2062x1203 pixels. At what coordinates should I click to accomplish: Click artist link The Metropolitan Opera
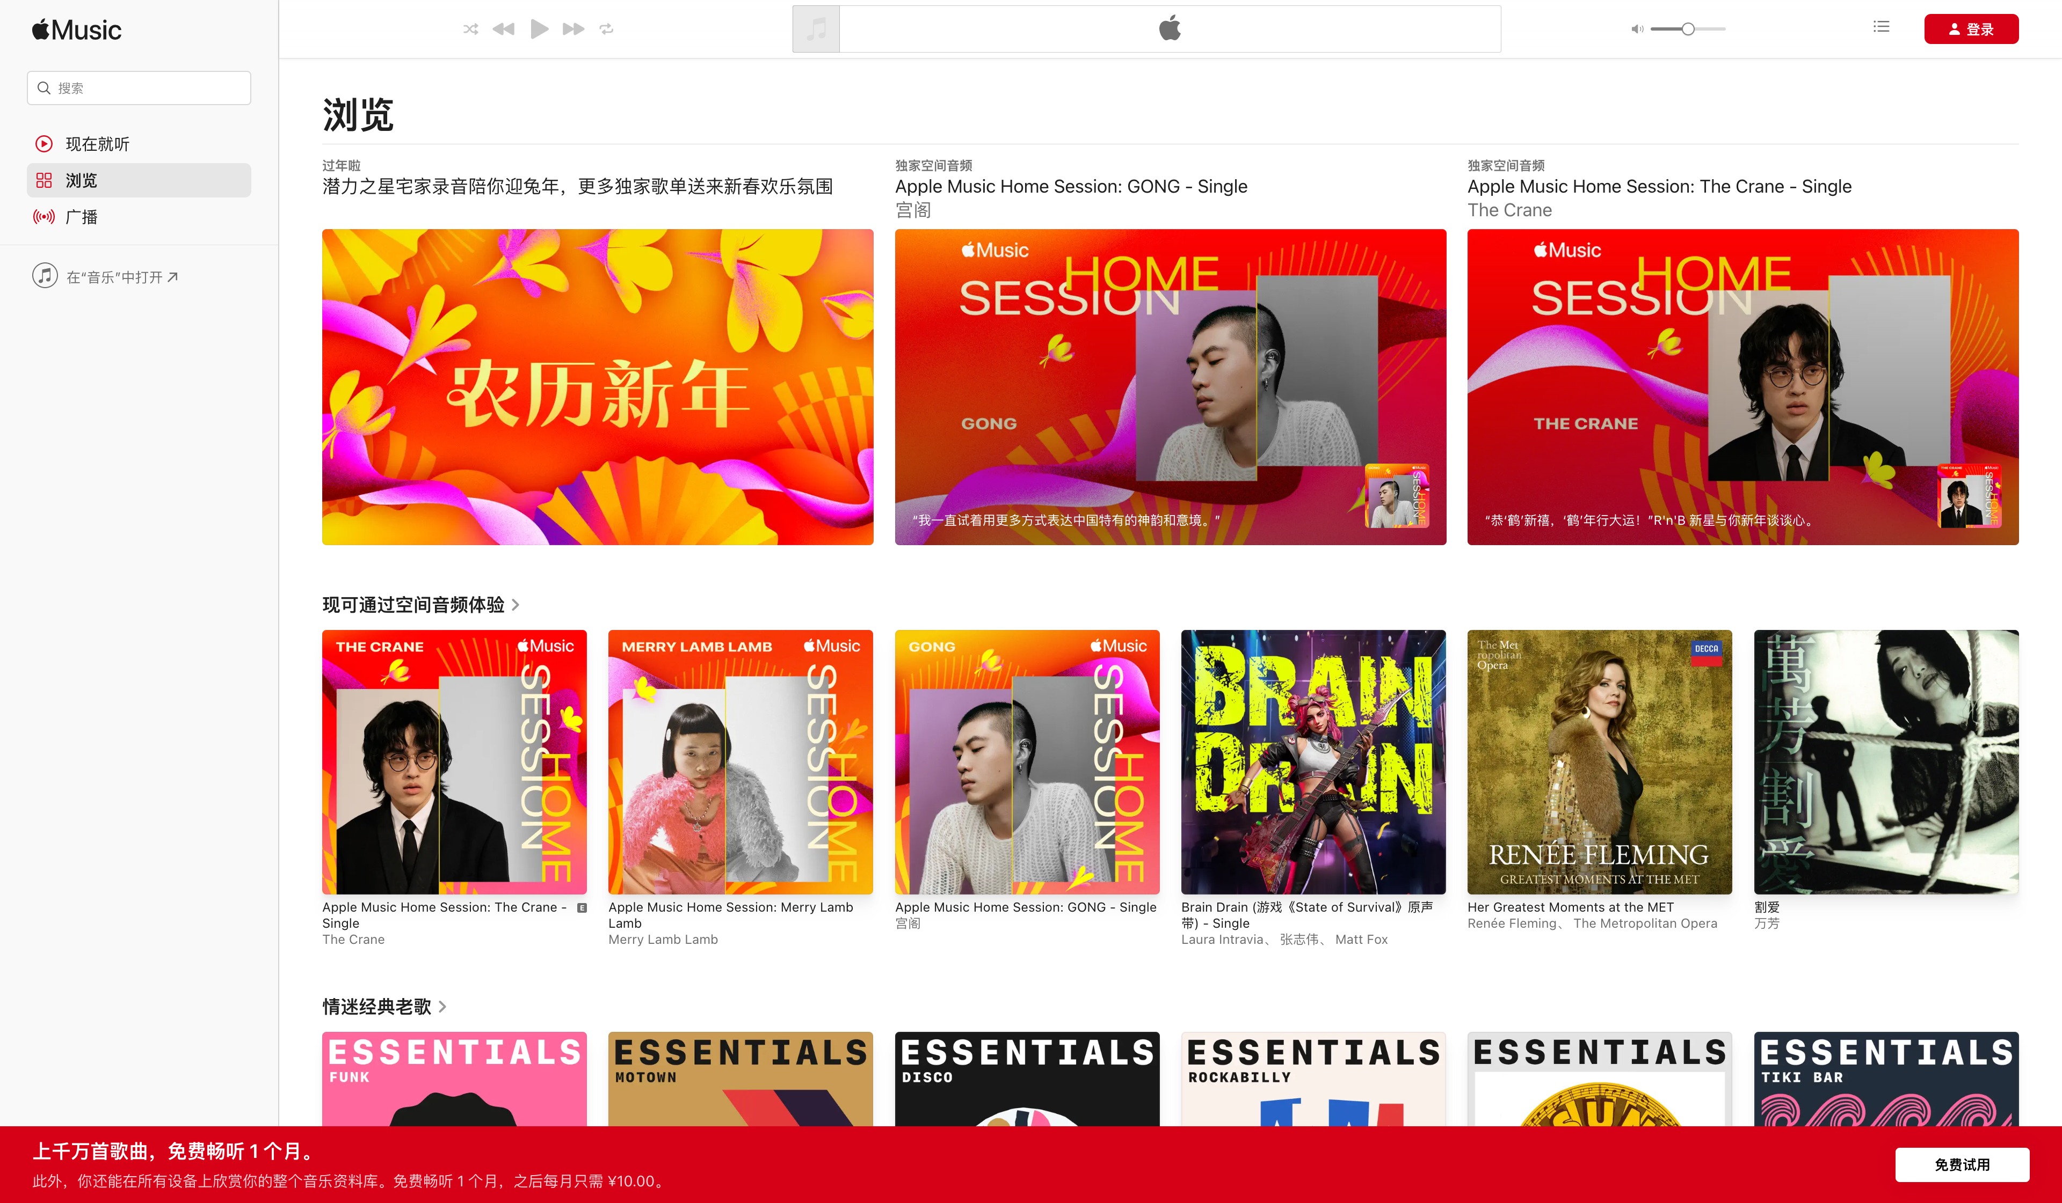click(x=1645, y=923)
